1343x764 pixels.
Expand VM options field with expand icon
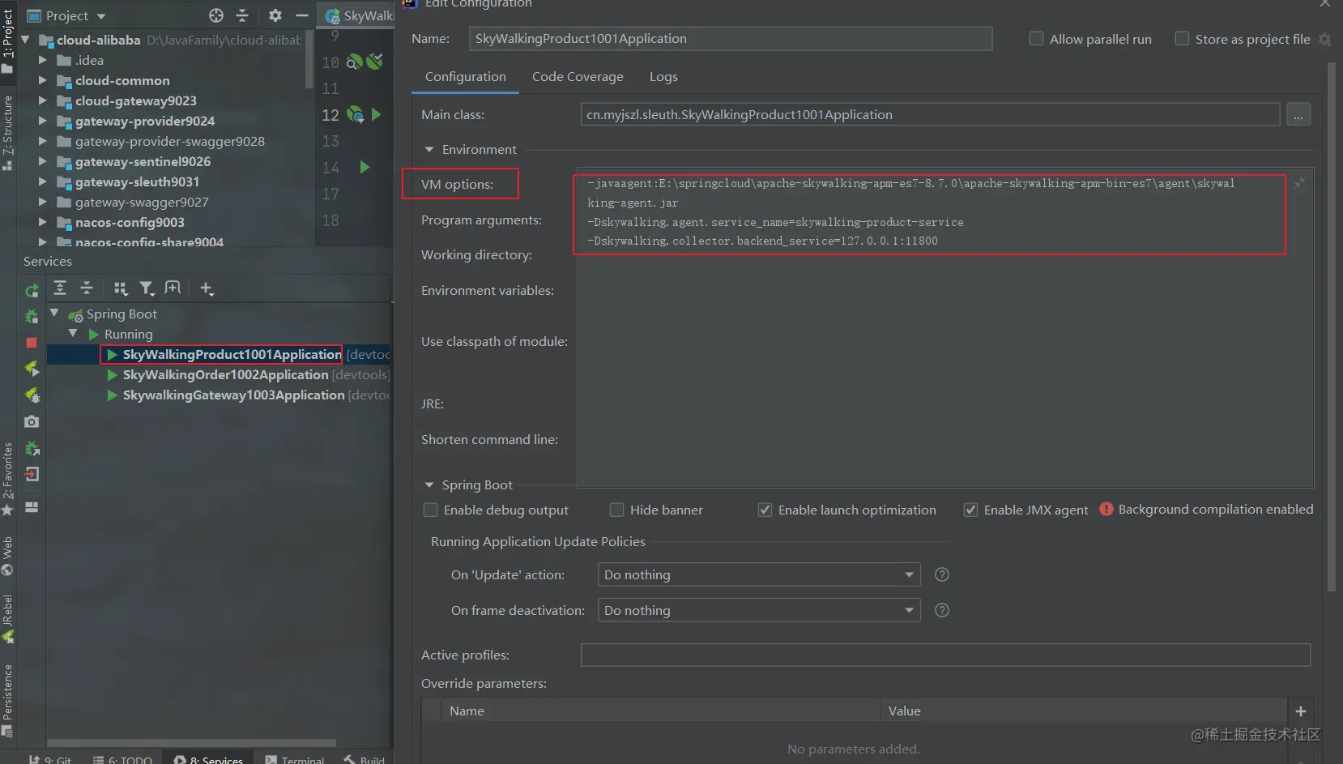click(1299, 183)
